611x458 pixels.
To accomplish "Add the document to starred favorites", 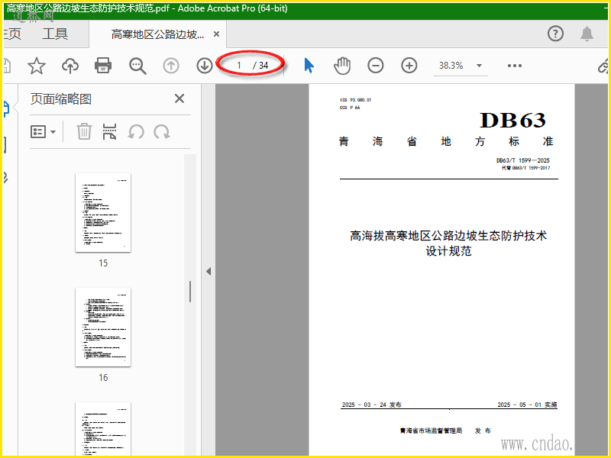I will coord(36,66).
